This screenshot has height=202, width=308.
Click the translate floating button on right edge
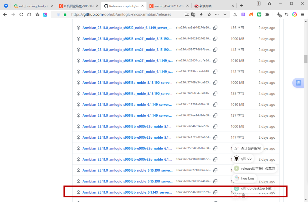click(x=298, y=83)
